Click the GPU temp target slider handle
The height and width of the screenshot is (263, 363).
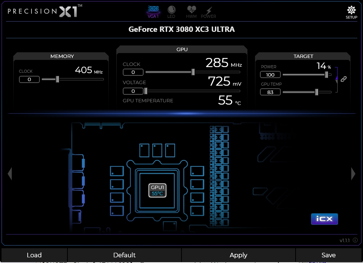(x=316, y=92)
